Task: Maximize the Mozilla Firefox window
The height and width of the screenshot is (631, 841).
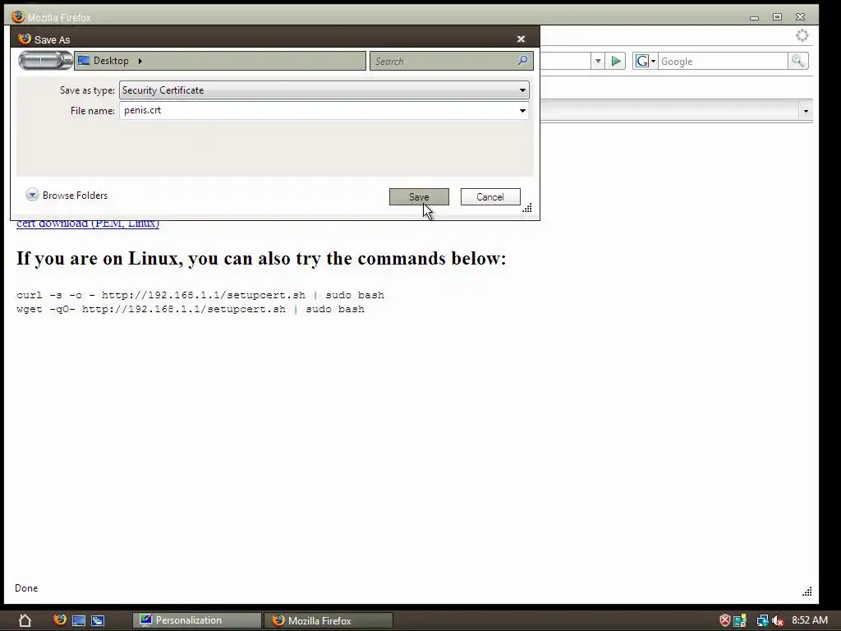Action: click(x=777, y=17)
